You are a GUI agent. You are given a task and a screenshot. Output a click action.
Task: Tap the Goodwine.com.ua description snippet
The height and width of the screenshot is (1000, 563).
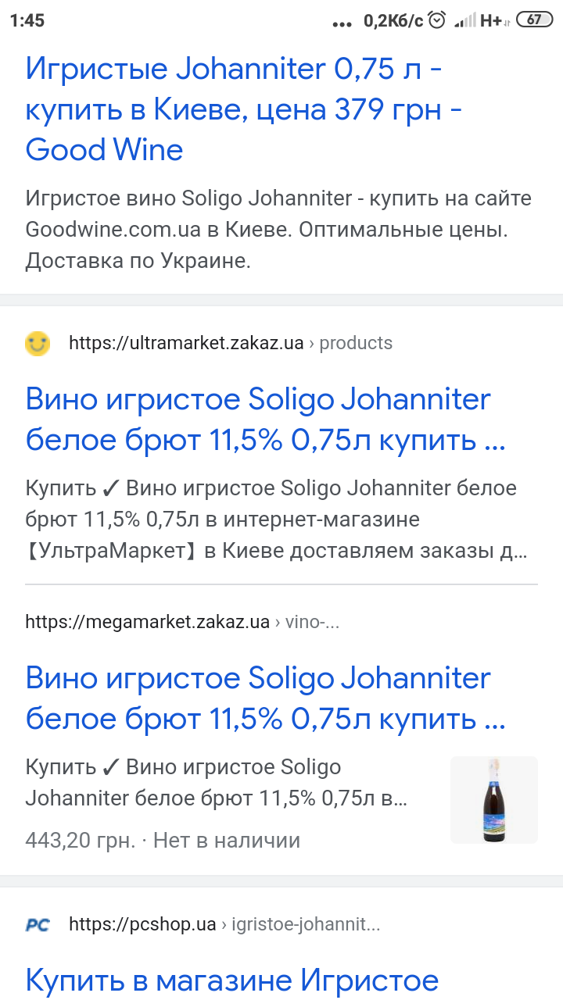coord(278,230)
